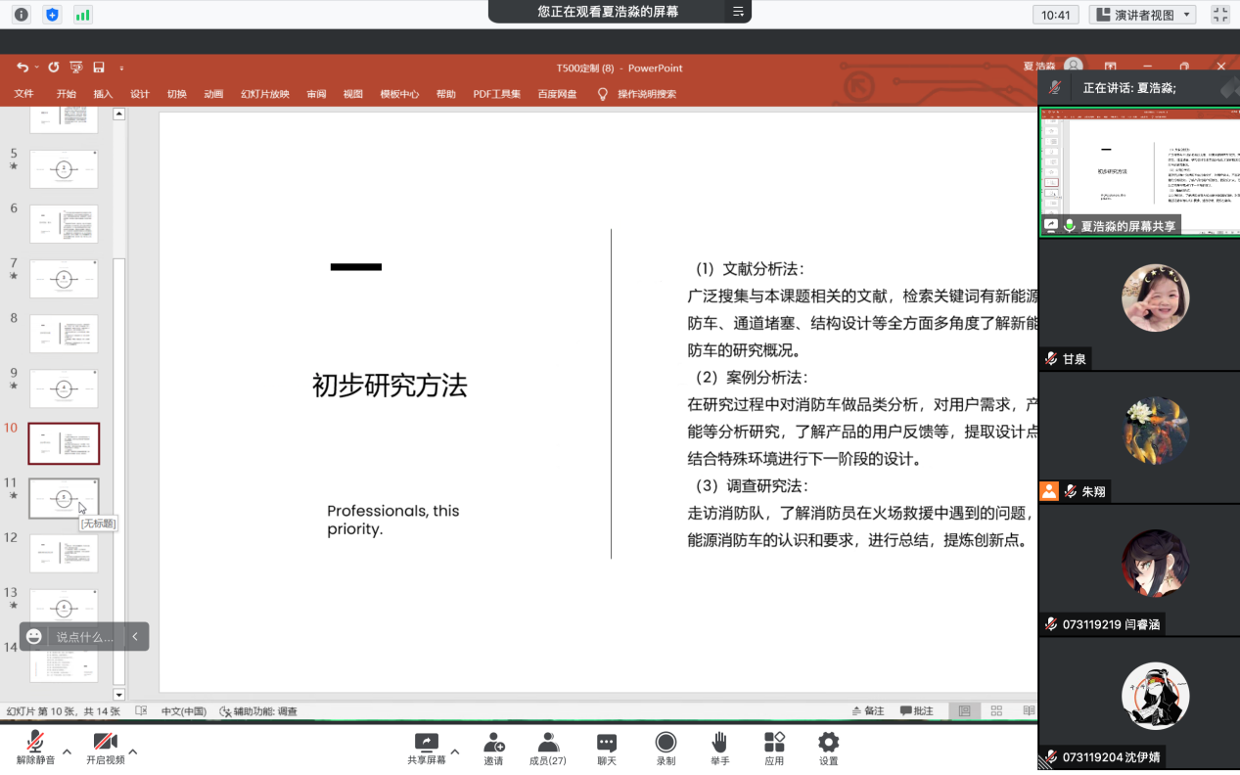Image resolution: width=1240 pixels, height=775 pixels.
Task: Expand audio options arrow beside mute
Action: coord(67,752)
